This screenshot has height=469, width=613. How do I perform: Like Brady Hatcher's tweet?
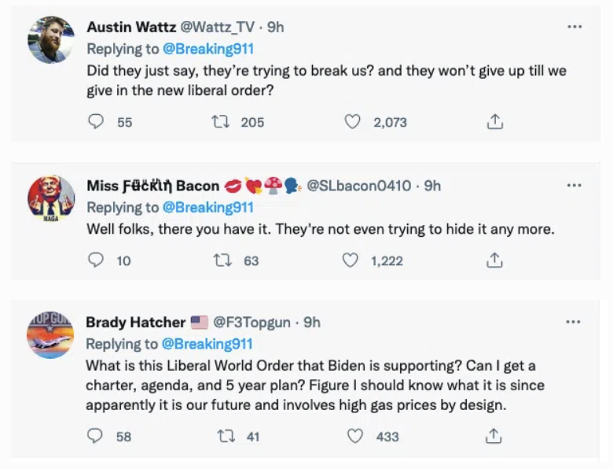pyautogui.click(x=356, y=435)
